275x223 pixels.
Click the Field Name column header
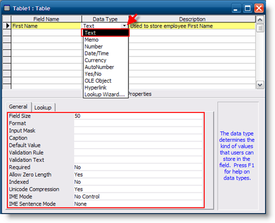(x=46, y=19)
